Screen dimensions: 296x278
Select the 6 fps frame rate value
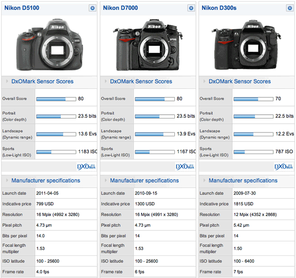tap(139, 272)
